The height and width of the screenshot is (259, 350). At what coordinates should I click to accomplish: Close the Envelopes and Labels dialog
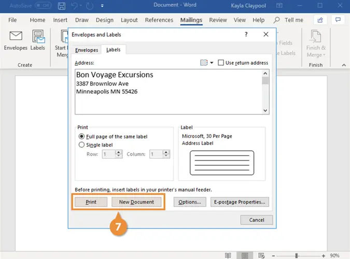[266, 34]
